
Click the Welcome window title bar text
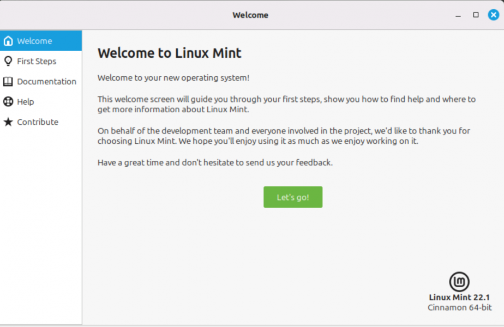(250, 15)
